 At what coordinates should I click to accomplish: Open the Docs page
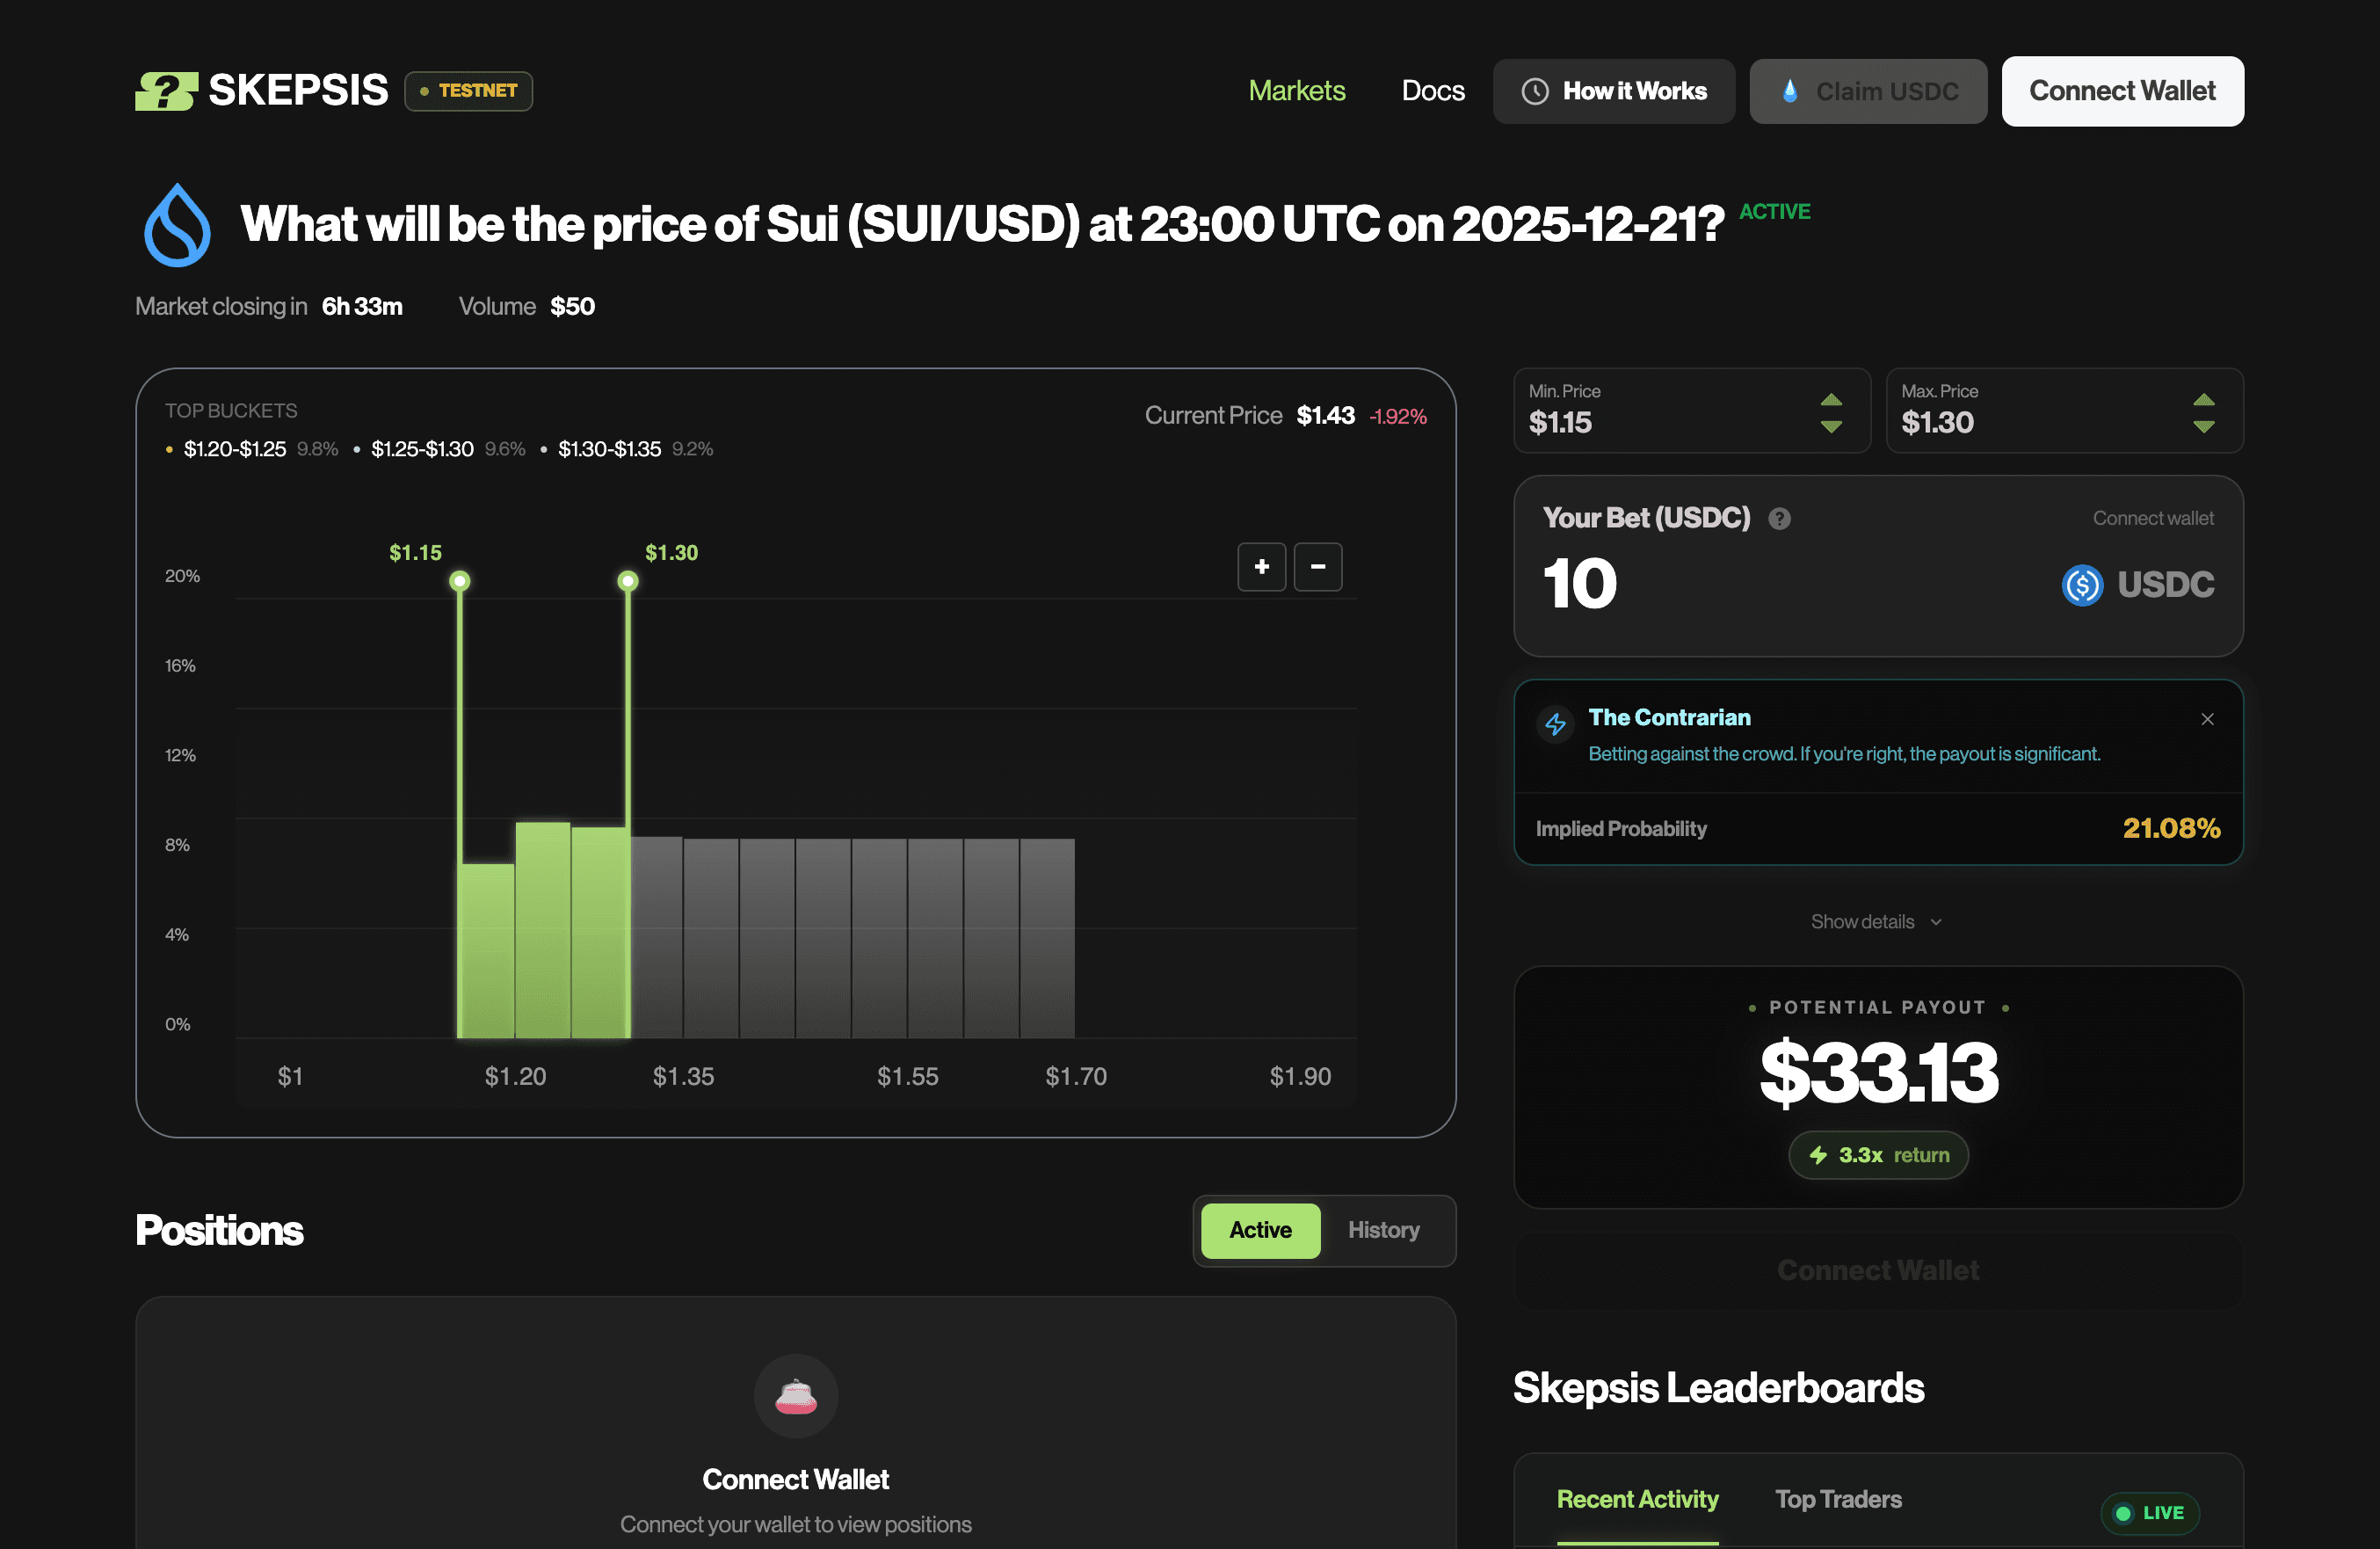coord(1432,91)
